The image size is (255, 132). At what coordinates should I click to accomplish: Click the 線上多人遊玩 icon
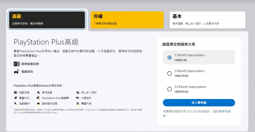pyautogui.click(x=78, y=93)
